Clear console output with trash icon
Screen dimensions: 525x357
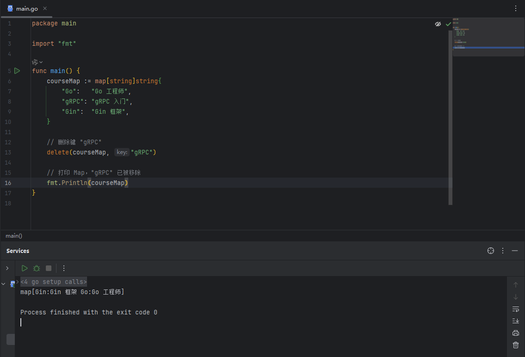[x=516, y=345]
